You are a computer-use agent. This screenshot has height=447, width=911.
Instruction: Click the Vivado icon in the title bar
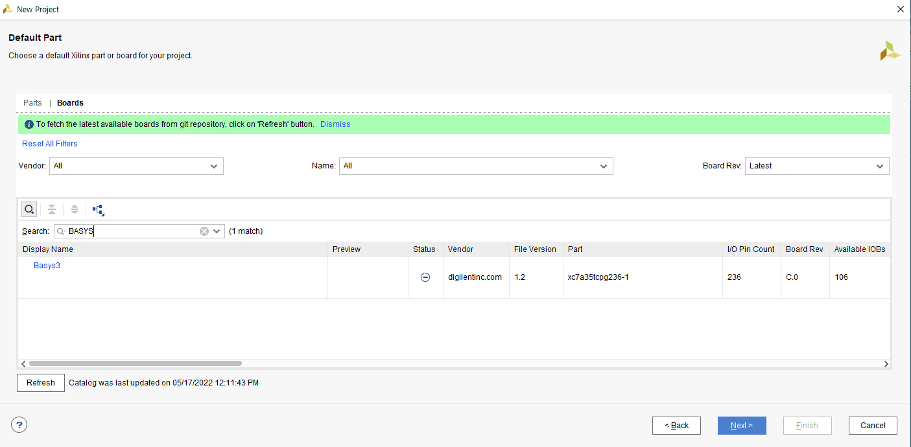tap(8, 10)
